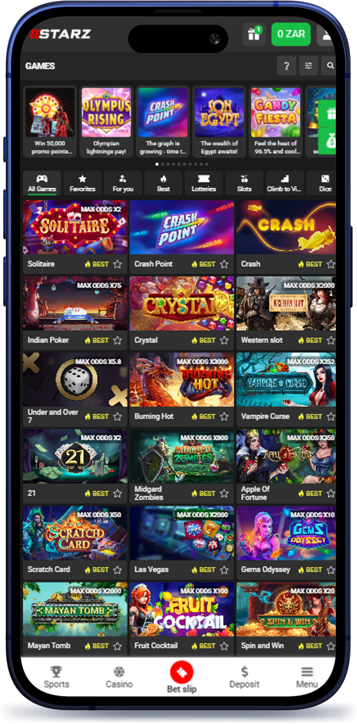Open the gift box bonuses icon
This screenshot has height=724, width=357.
[x=254, y=34]
